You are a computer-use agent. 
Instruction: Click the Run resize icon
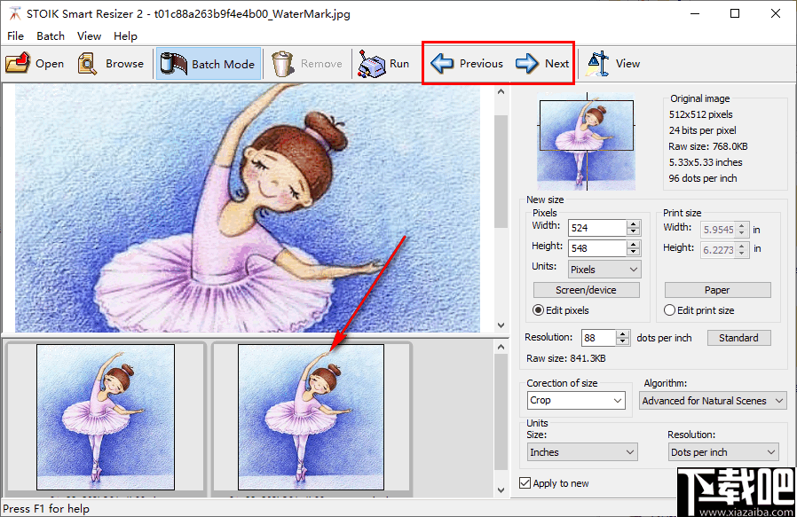[371, 64]
